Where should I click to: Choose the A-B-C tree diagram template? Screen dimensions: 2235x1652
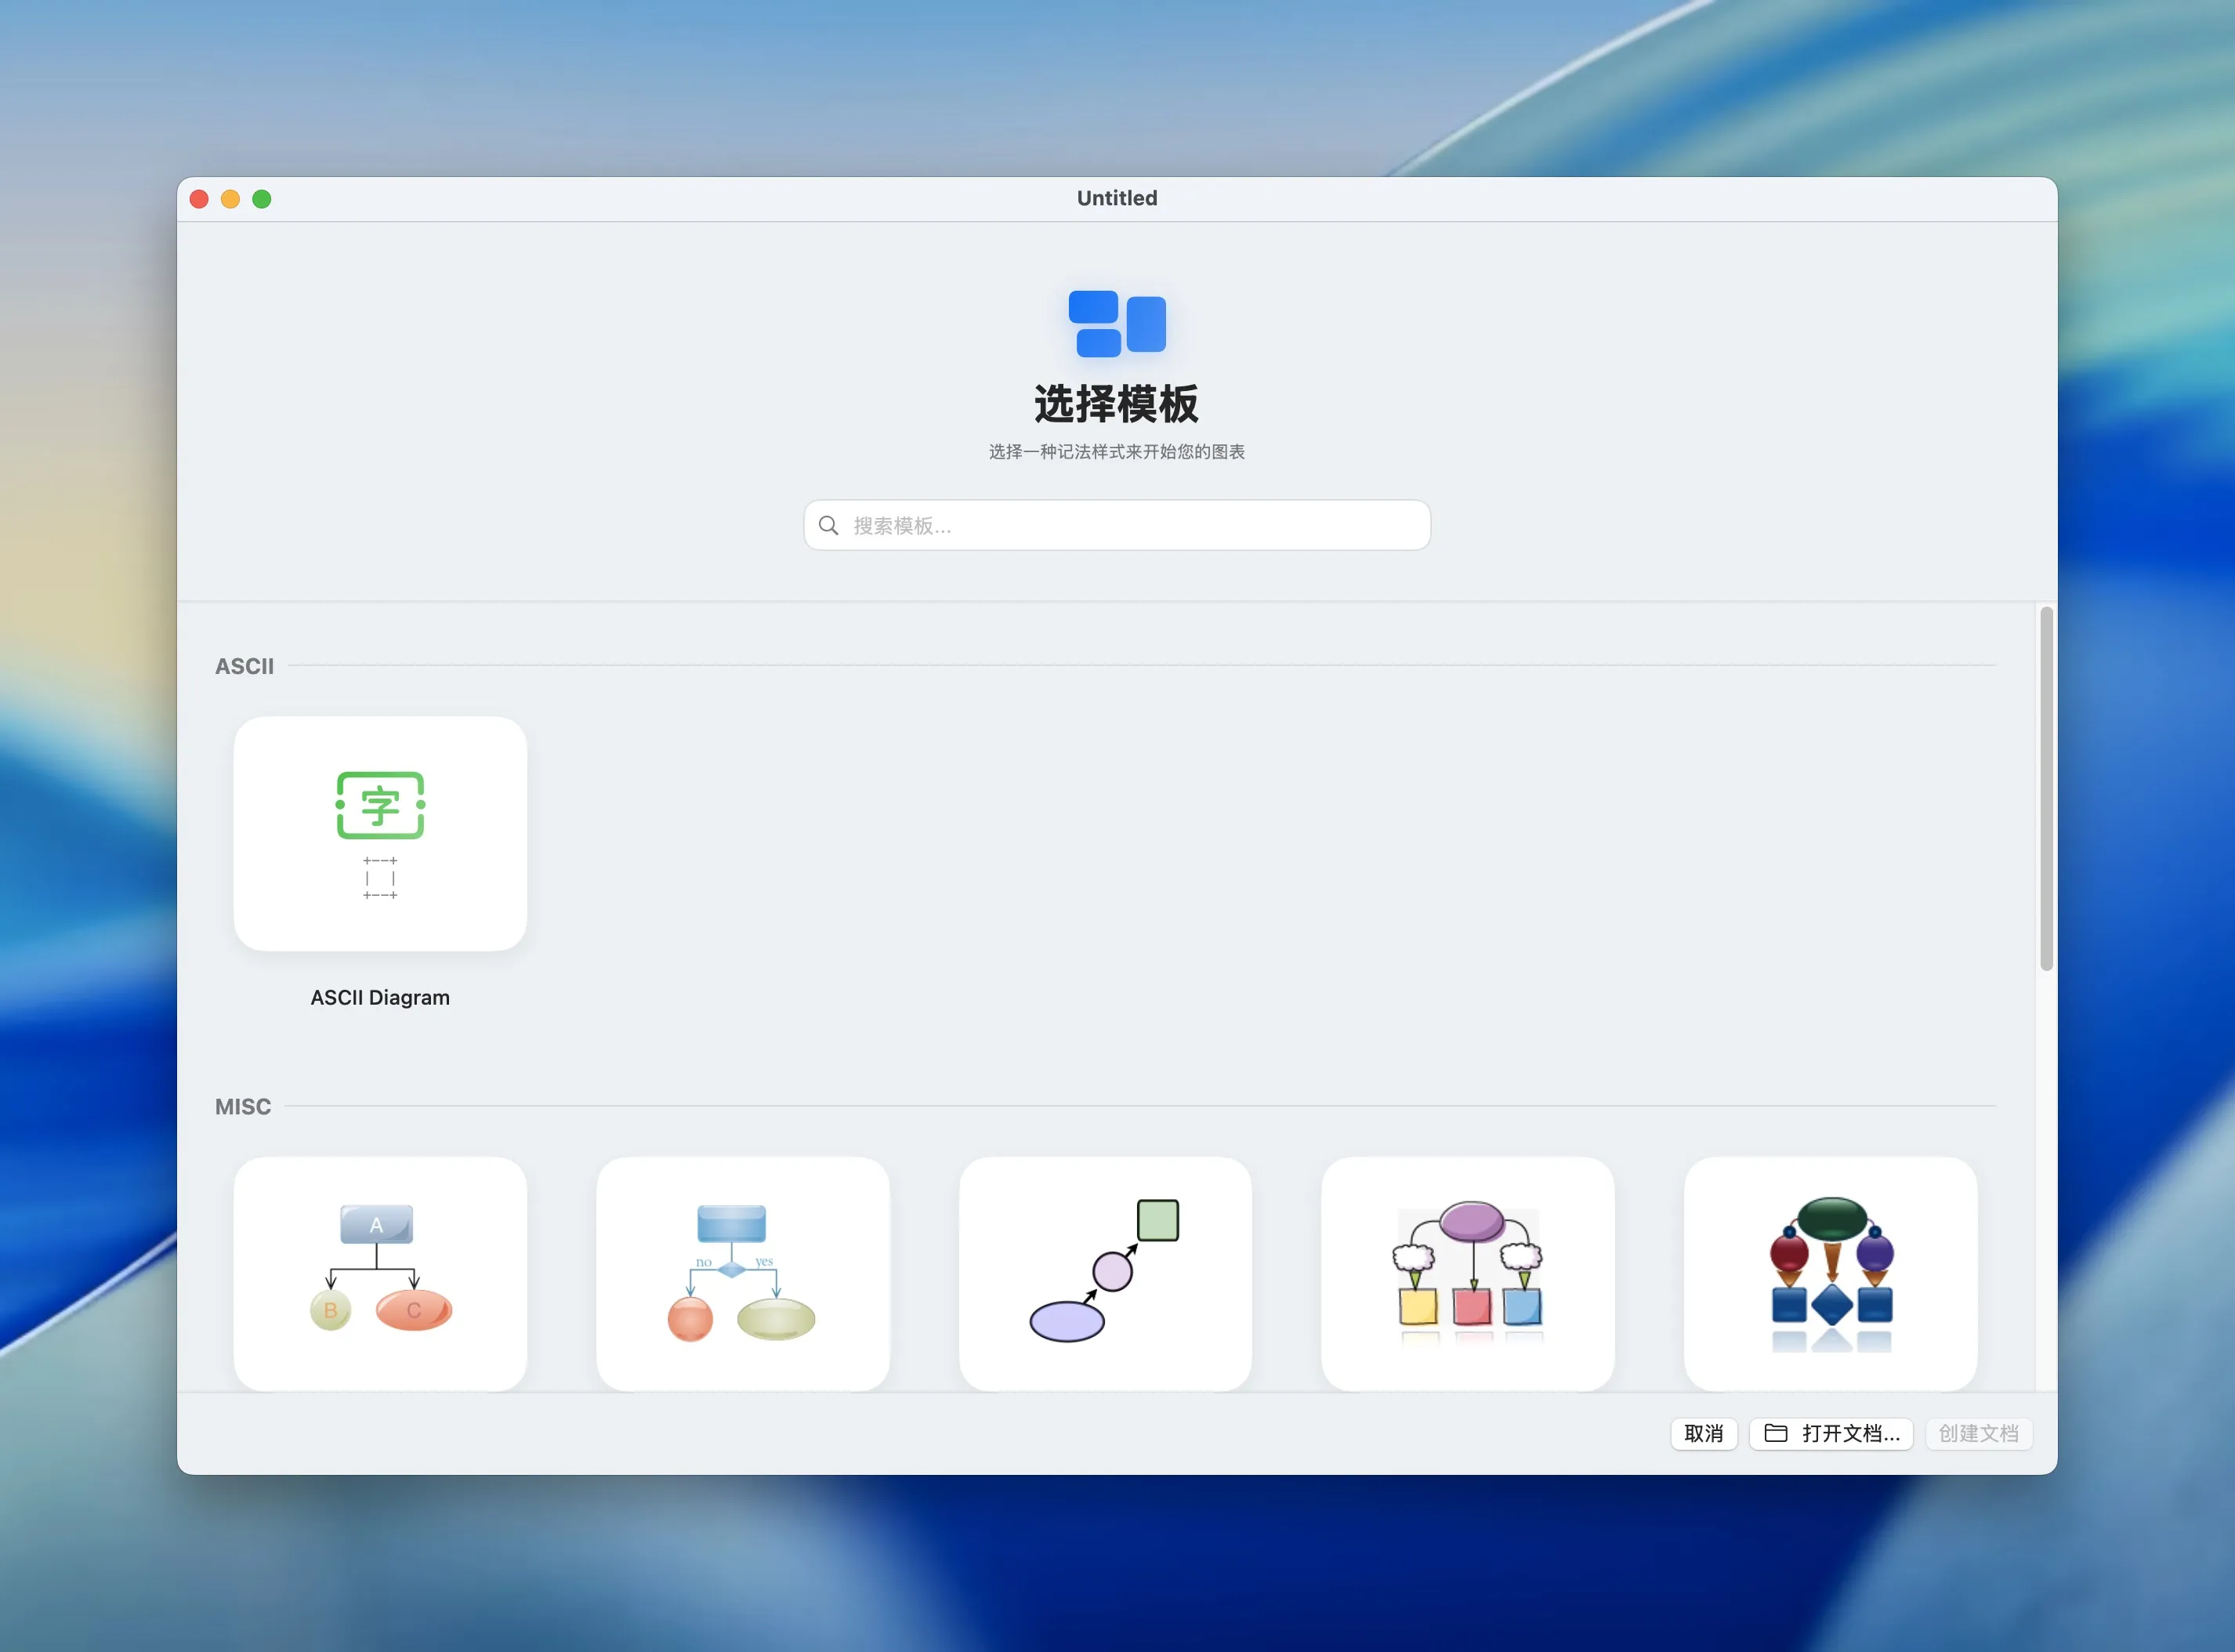click(x=380, y=1273)
